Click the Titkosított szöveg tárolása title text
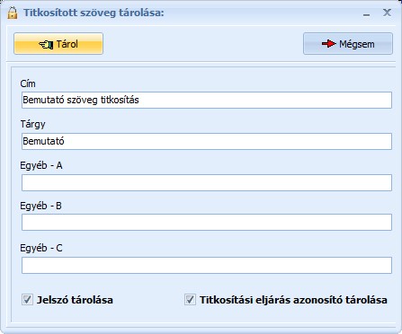The image size is (402, 334). click(94, 13)
